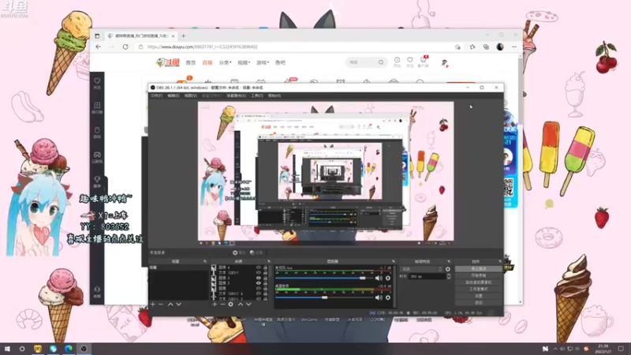Move the source down with the Sources panel down arrow
The width and height of the screenshot is (631, 355).
[x=248, y=305]
